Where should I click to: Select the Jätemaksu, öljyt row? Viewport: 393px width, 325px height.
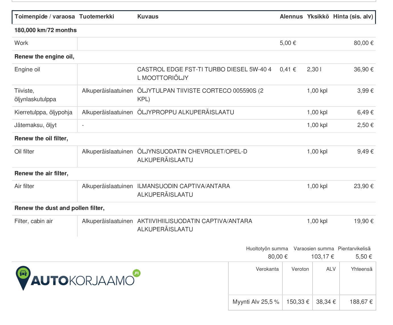pos(194,125)
